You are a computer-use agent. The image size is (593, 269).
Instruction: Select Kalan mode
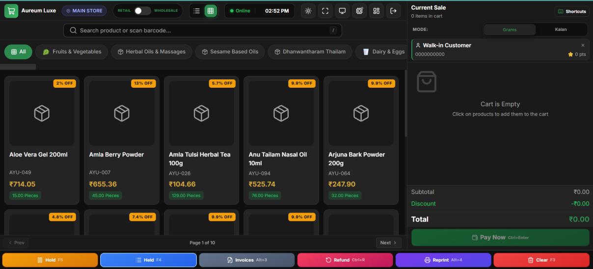(561, 29)
